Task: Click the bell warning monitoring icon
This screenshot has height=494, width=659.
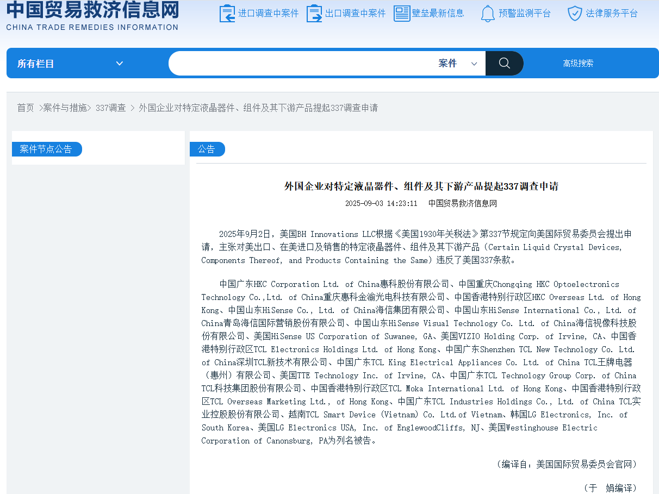Action: pos(488,14)
